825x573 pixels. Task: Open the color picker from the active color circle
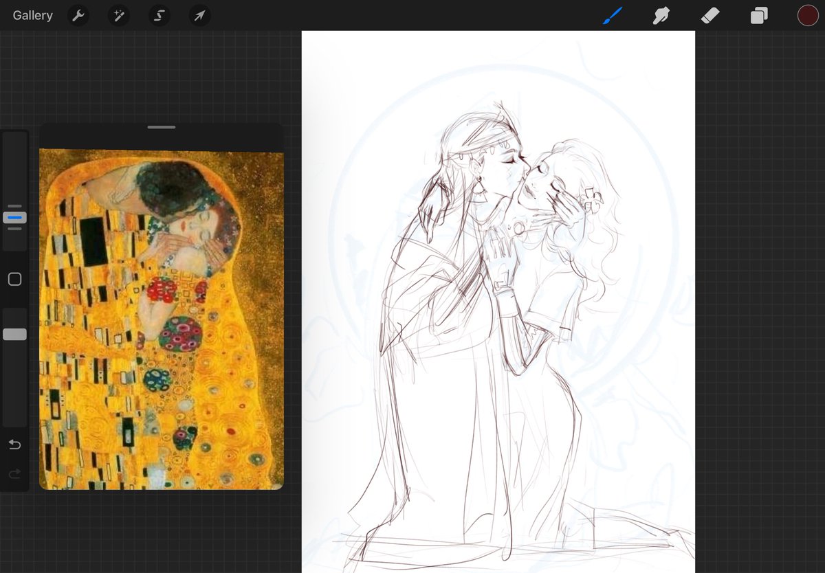coord(808,14)
